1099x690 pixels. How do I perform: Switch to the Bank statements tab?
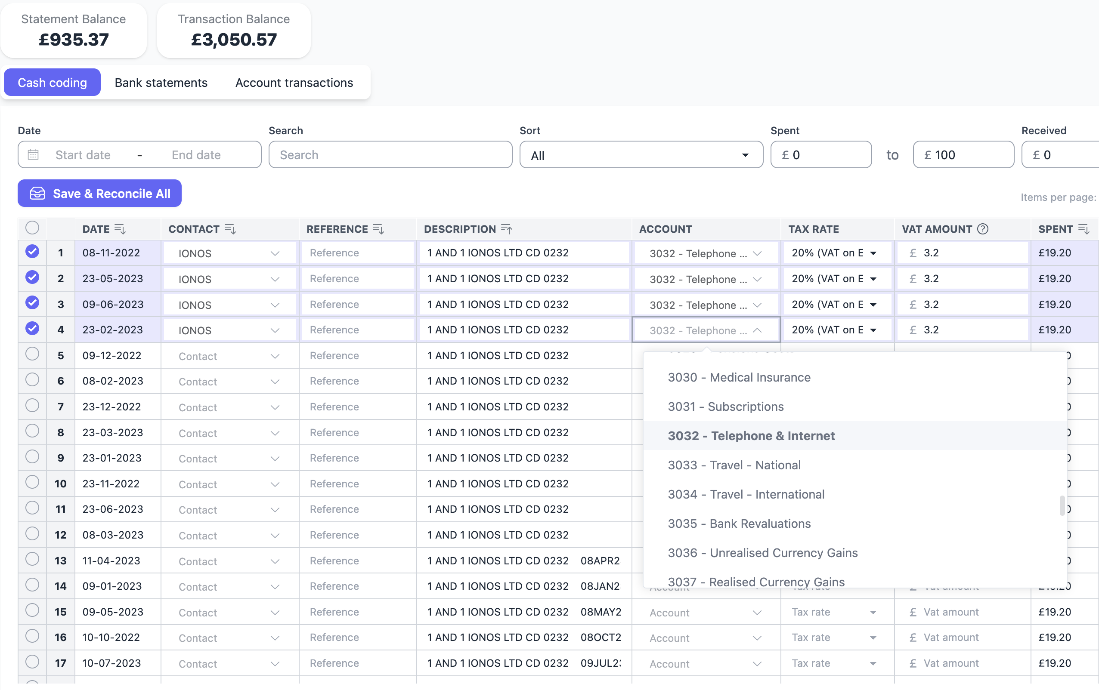point(161,83)
